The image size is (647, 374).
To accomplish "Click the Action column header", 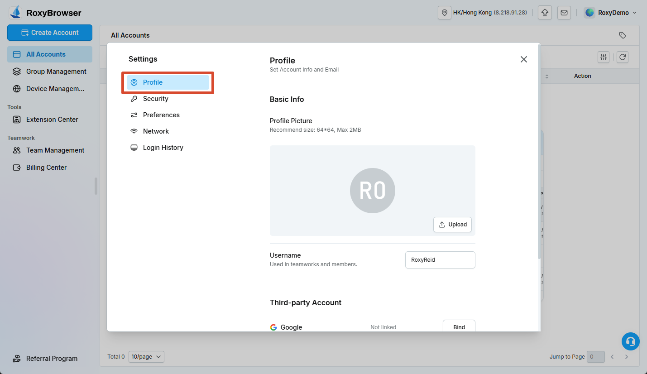I will coord(582,76).
